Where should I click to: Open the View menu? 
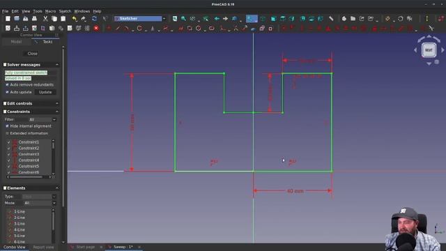point(26,11)
